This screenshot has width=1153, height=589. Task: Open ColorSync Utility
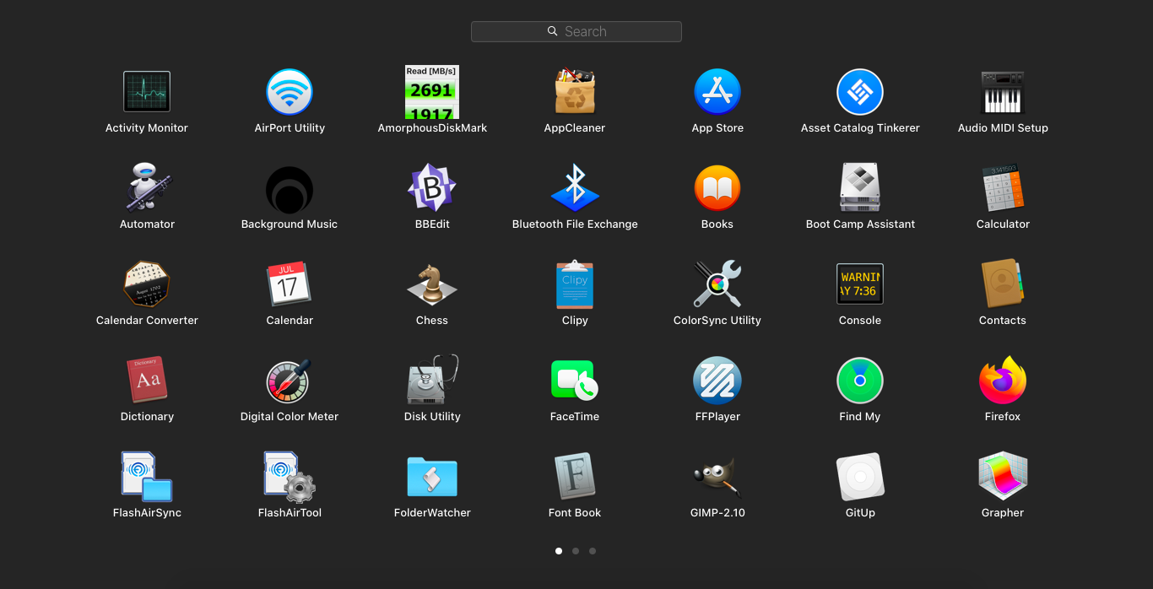click(x=717, y=284)
